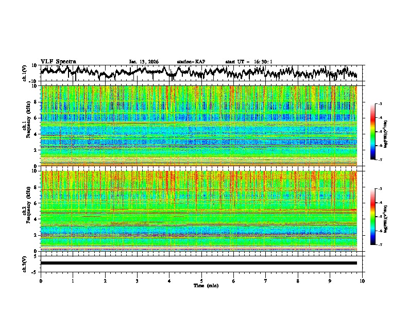Click the ch.1 spectrogram color scale bar
This screenshot has width=408, height=315.
[372, 132]
